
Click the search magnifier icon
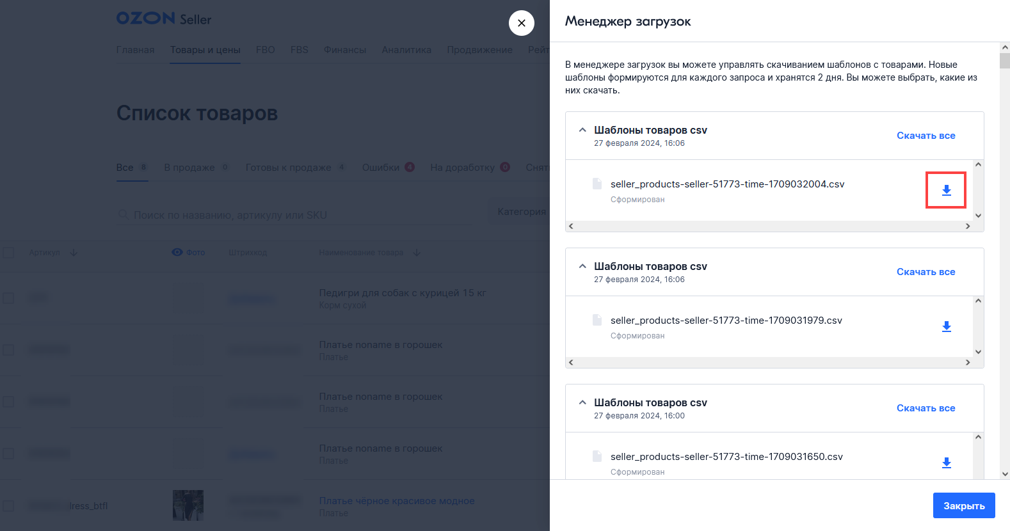124,215
